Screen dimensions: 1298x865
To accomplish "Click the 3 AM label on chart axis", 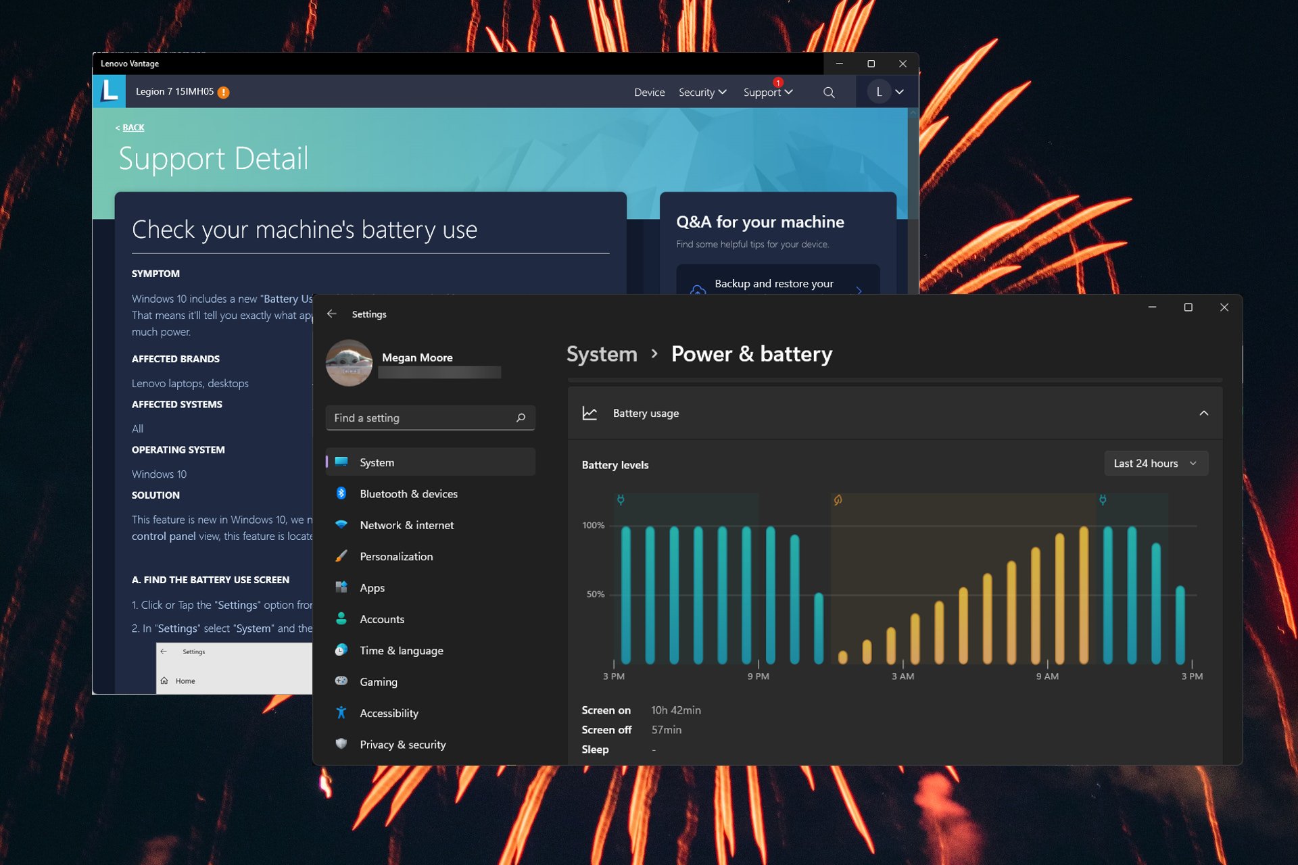I will tap(903, 676).
